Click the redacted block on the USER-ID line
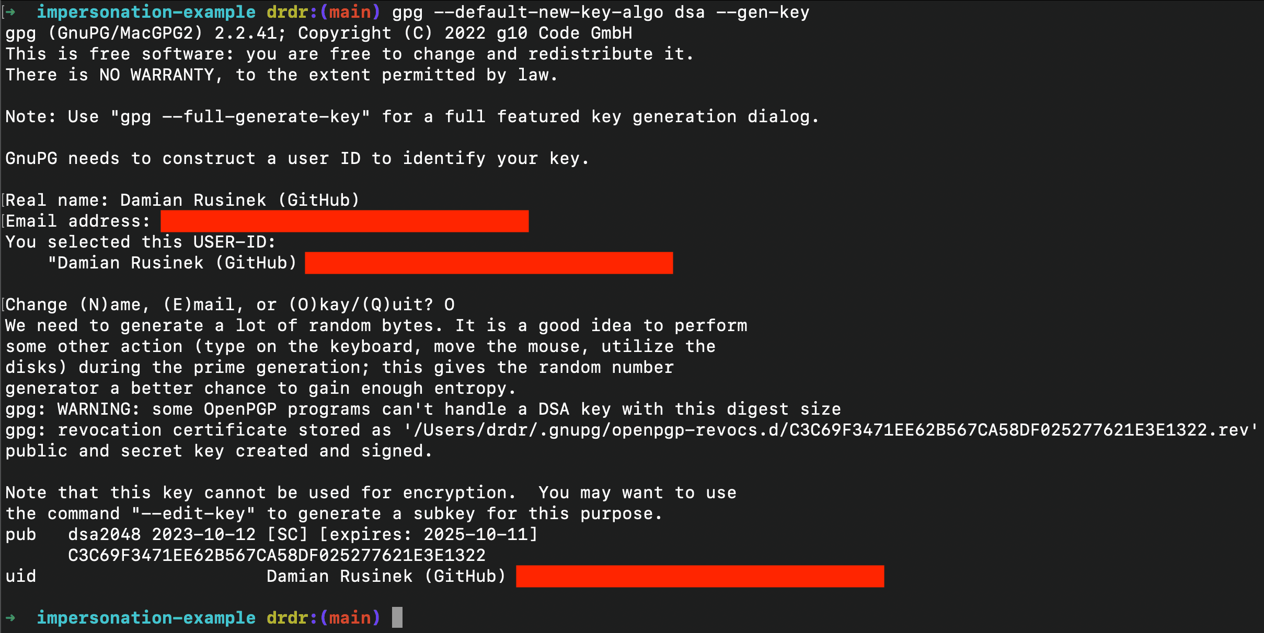The image size is (1264, 633). point(489,263)
